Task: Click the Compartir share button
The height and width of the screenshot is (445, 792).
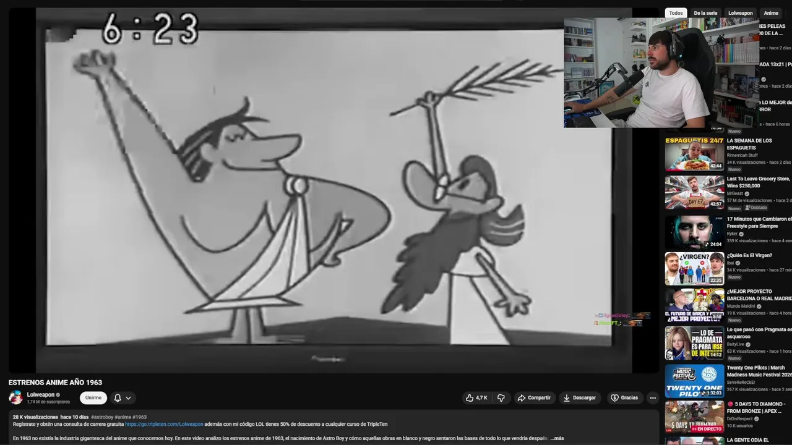Action: 534,398
